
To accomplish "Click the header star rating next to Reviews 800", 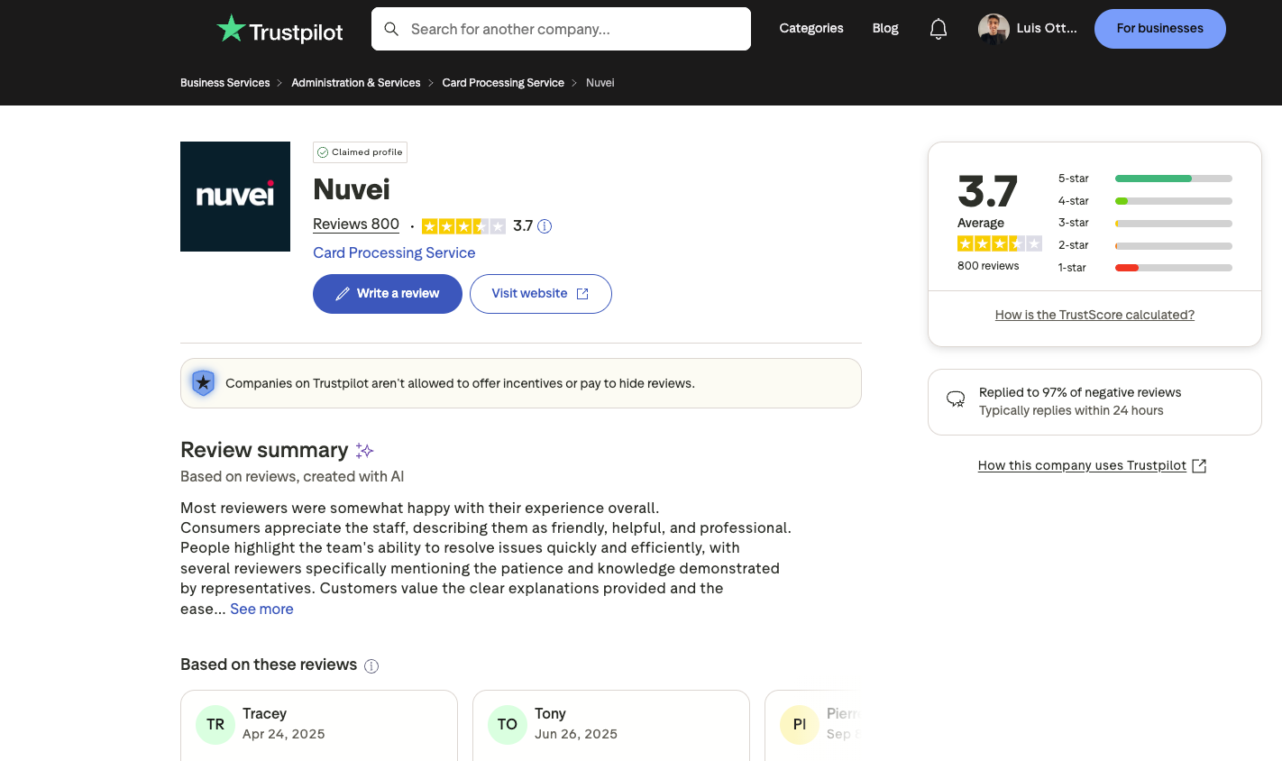I will 463,226.
